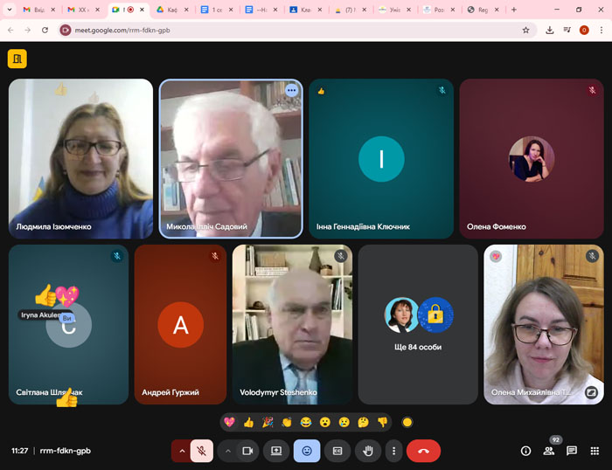Click the red leave call button
612x470 pixels.
[423, 451]
